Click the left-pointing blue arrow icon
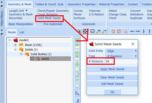 [132, 31]
